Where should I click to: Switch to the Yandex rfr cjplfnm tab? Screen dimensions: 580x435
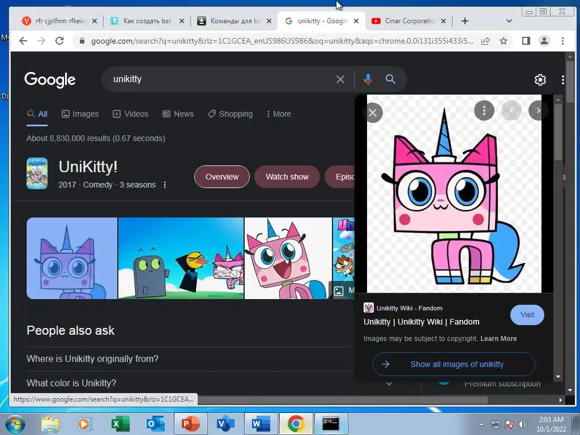(60, 21)
